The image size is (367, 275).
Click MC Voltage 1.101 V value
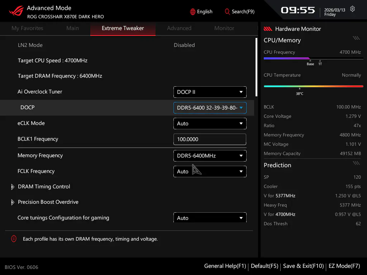tap(353, 144)
